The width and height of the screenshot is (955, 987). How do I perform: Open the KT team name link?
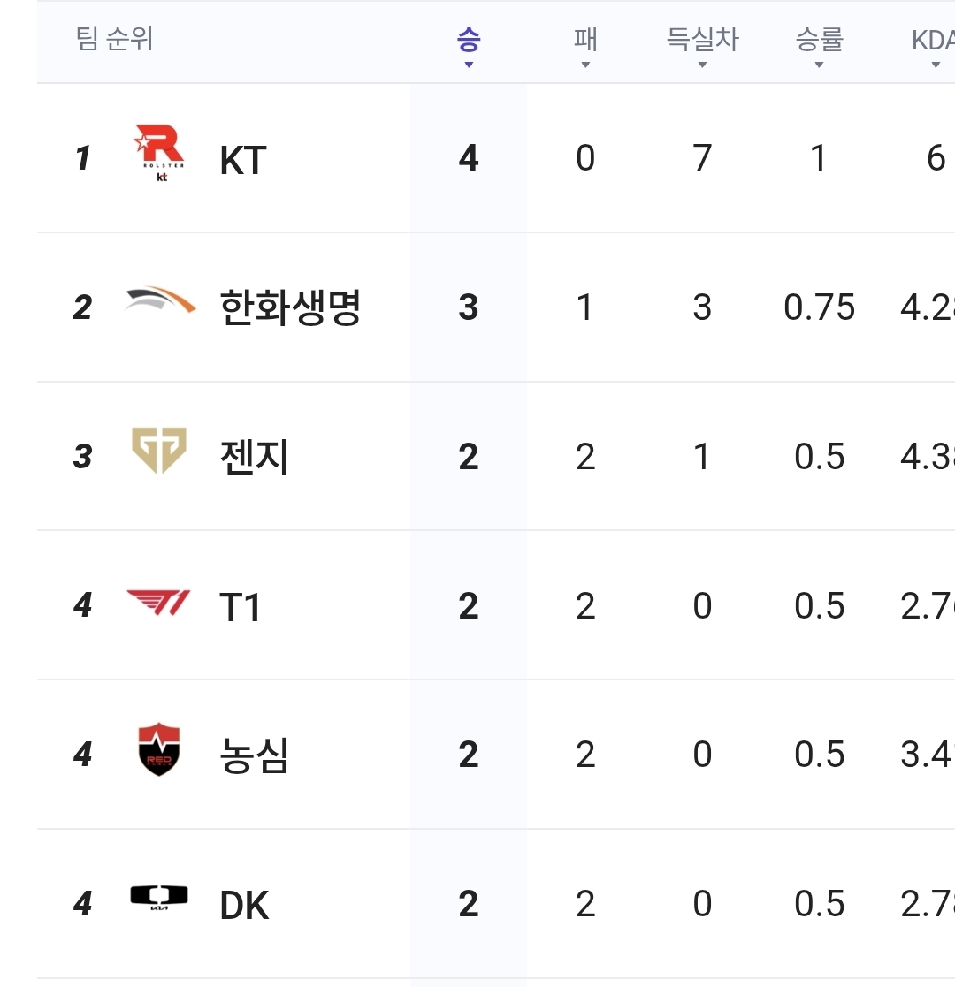pyautogui.click(x=242, y=161)
